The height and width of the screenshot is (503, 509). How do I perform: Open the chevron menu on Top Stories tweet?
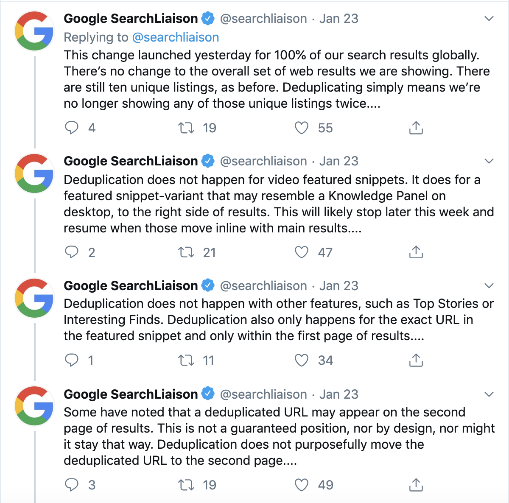(x=489, y=286)
